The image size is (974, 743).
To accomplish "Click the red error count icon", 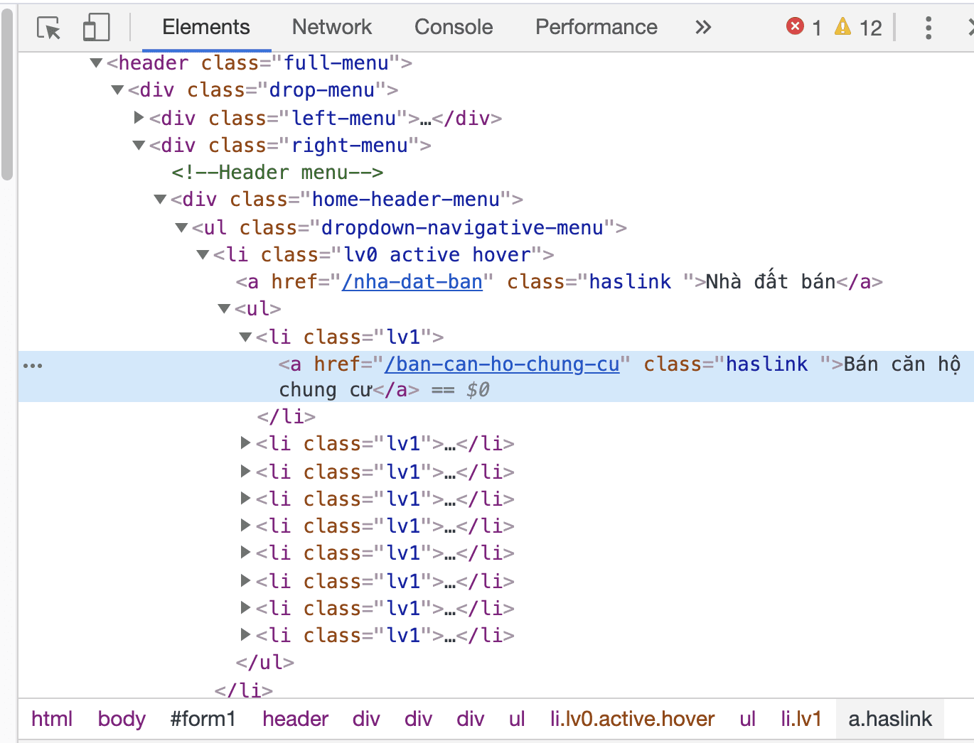I will [795, 27].
